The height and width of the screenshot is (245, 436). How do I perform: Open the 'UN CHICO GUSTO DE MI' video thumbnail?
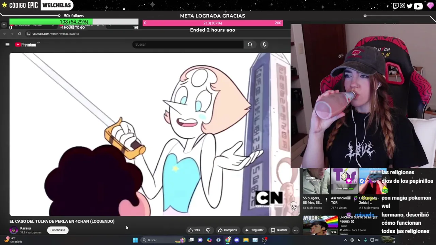pos(320,225)
